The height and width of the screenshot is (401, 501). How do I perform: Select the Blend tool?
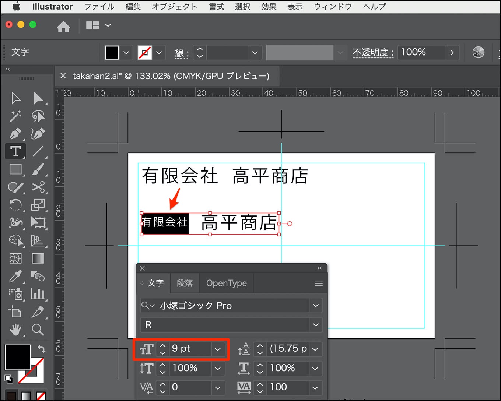pos(38,276)
